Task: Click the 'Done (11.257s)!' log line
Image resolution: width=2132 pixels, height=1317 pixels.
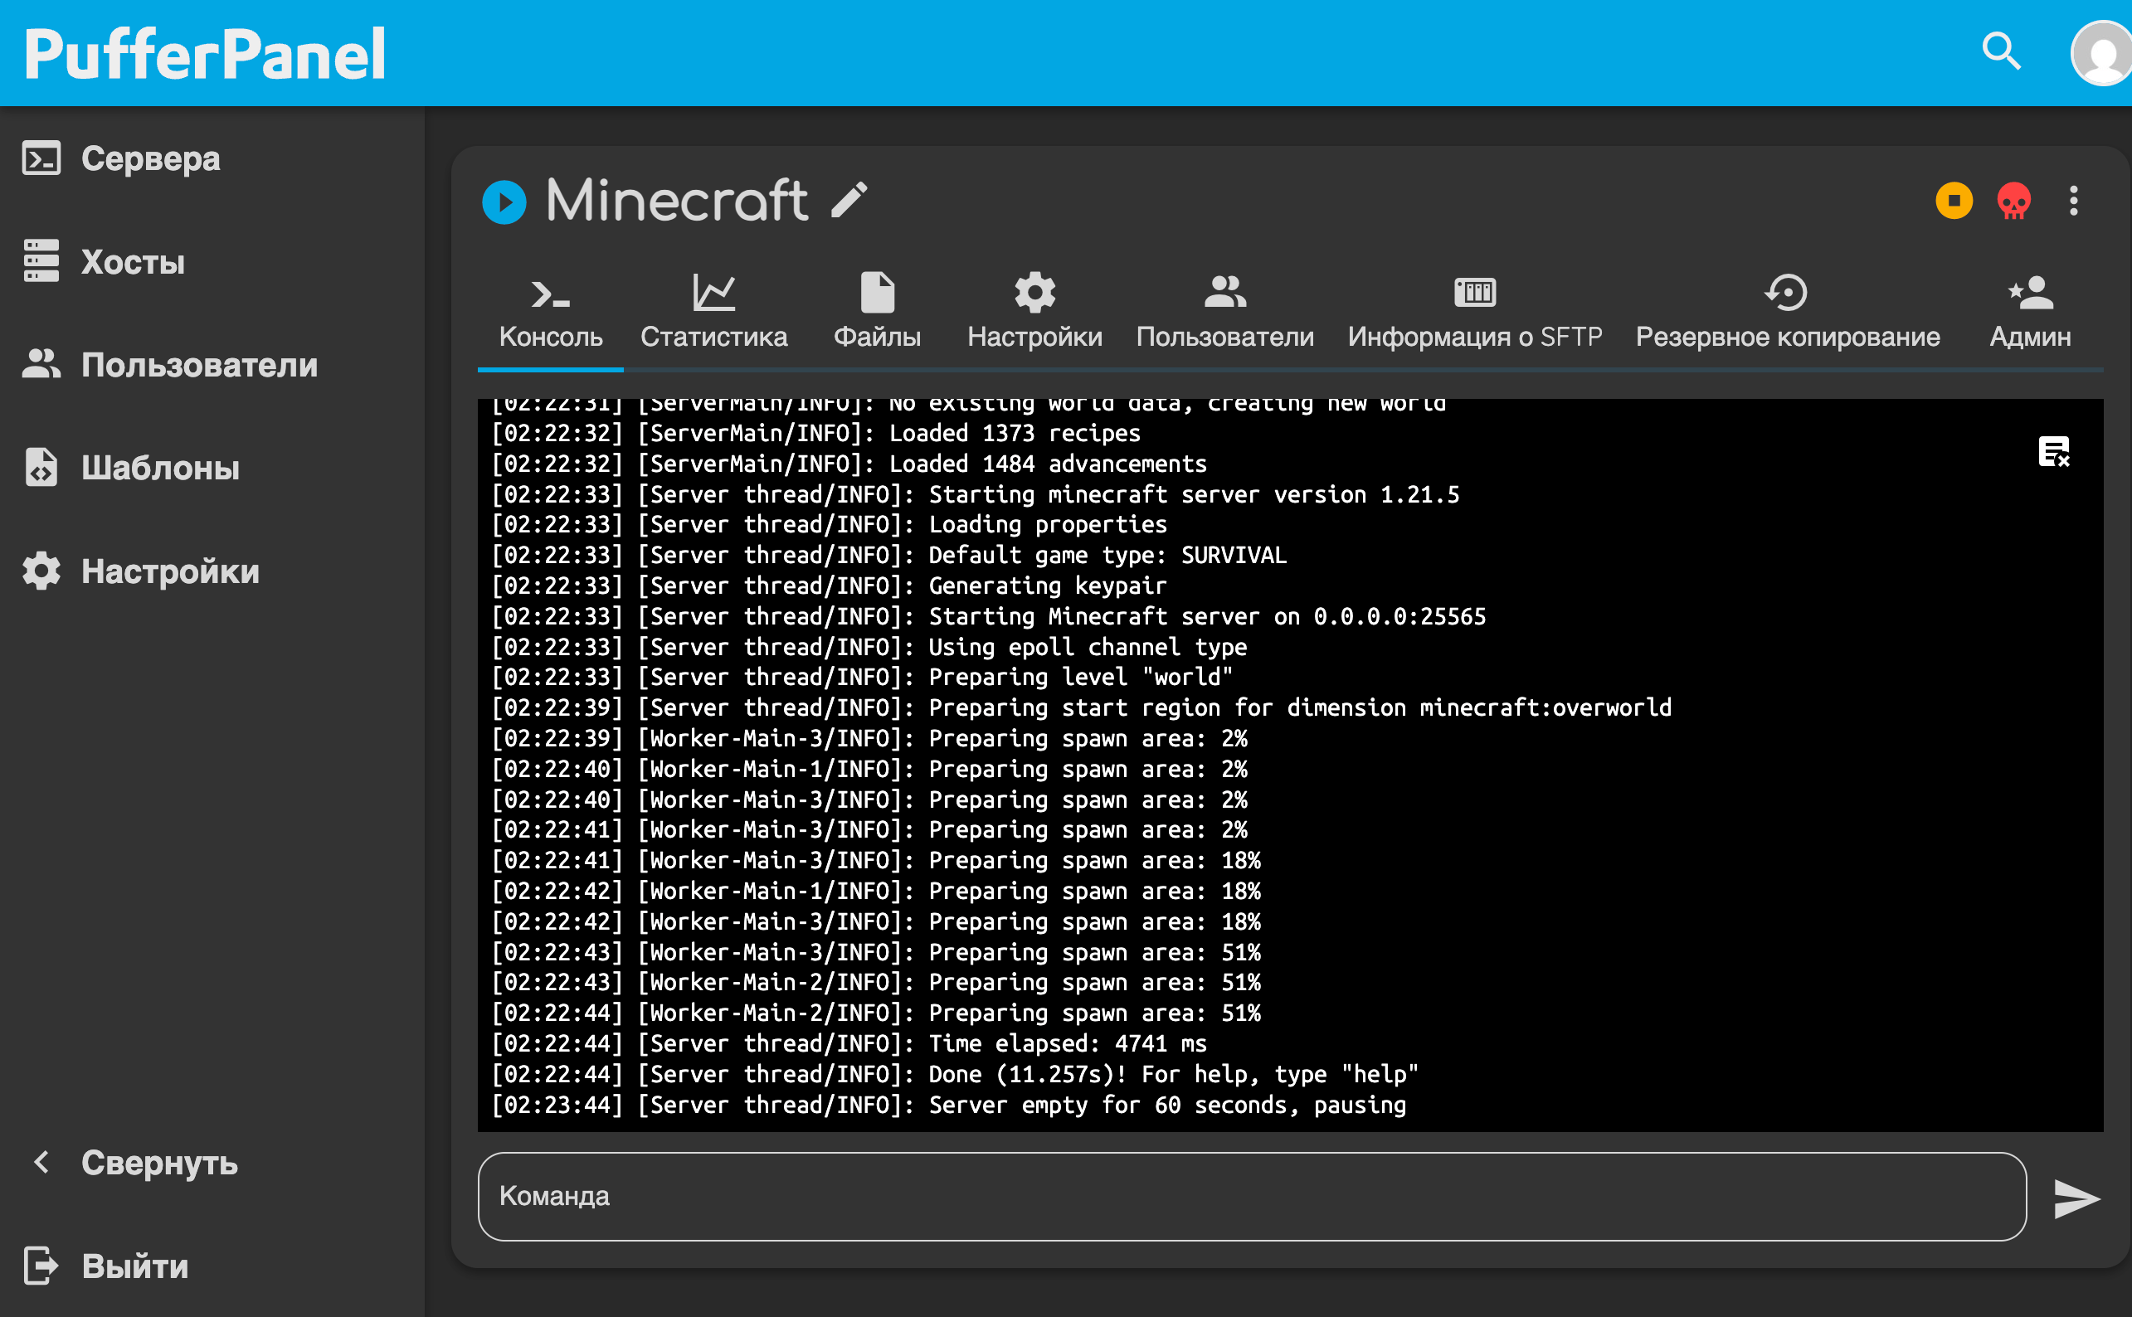Action: 955,1074
